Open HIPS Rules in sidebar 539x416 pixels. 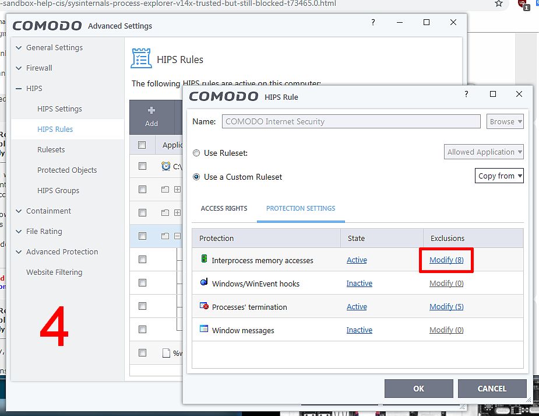coord(55,129)
